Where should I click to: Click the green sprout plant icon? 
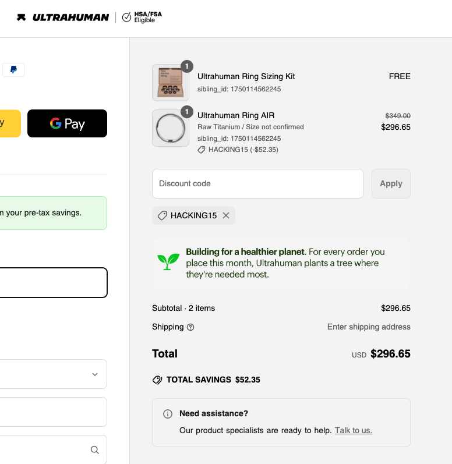168,263
